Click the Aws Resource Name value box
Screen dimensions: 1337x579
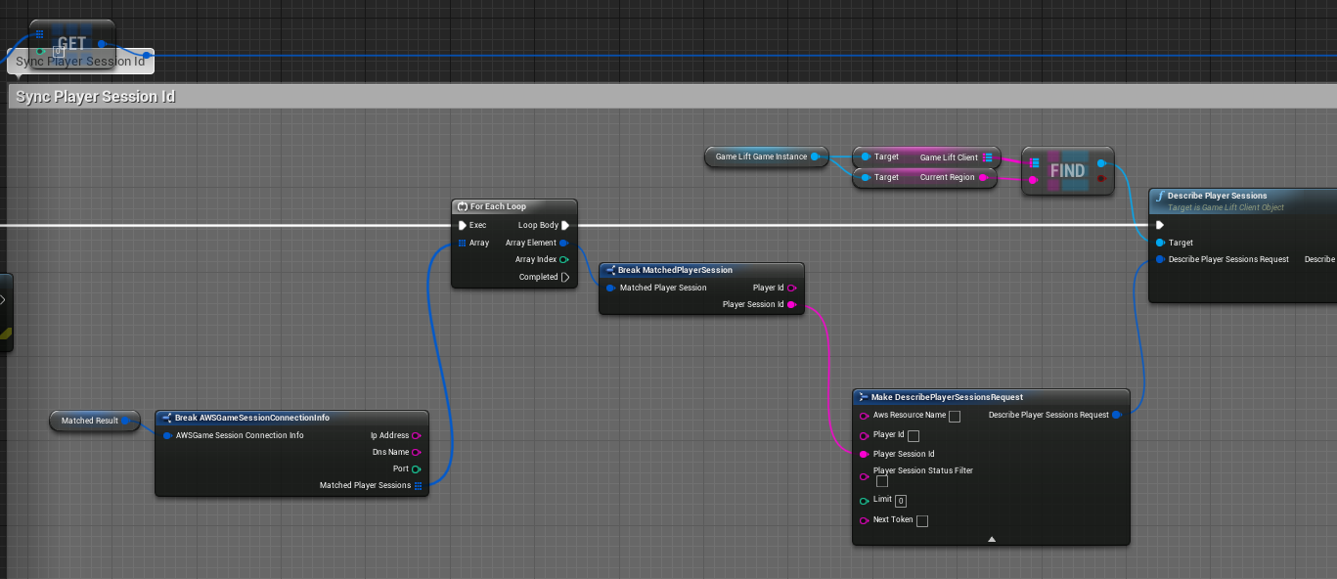(x=955, y=417)
